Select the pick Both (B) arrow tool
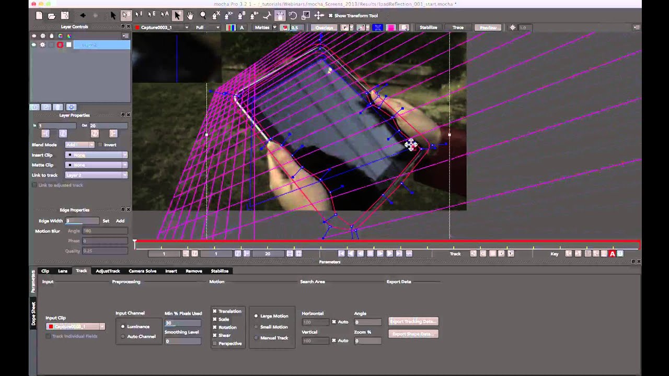The image size is (669, 376). 126,16
